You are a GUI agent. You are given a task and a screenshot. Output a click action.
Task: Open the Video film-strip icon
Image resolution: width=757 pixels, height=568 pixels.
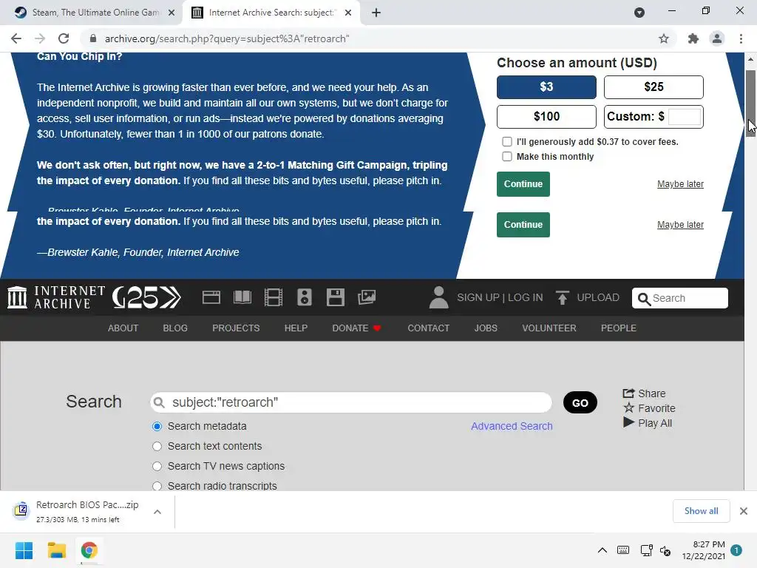(274, 297)
